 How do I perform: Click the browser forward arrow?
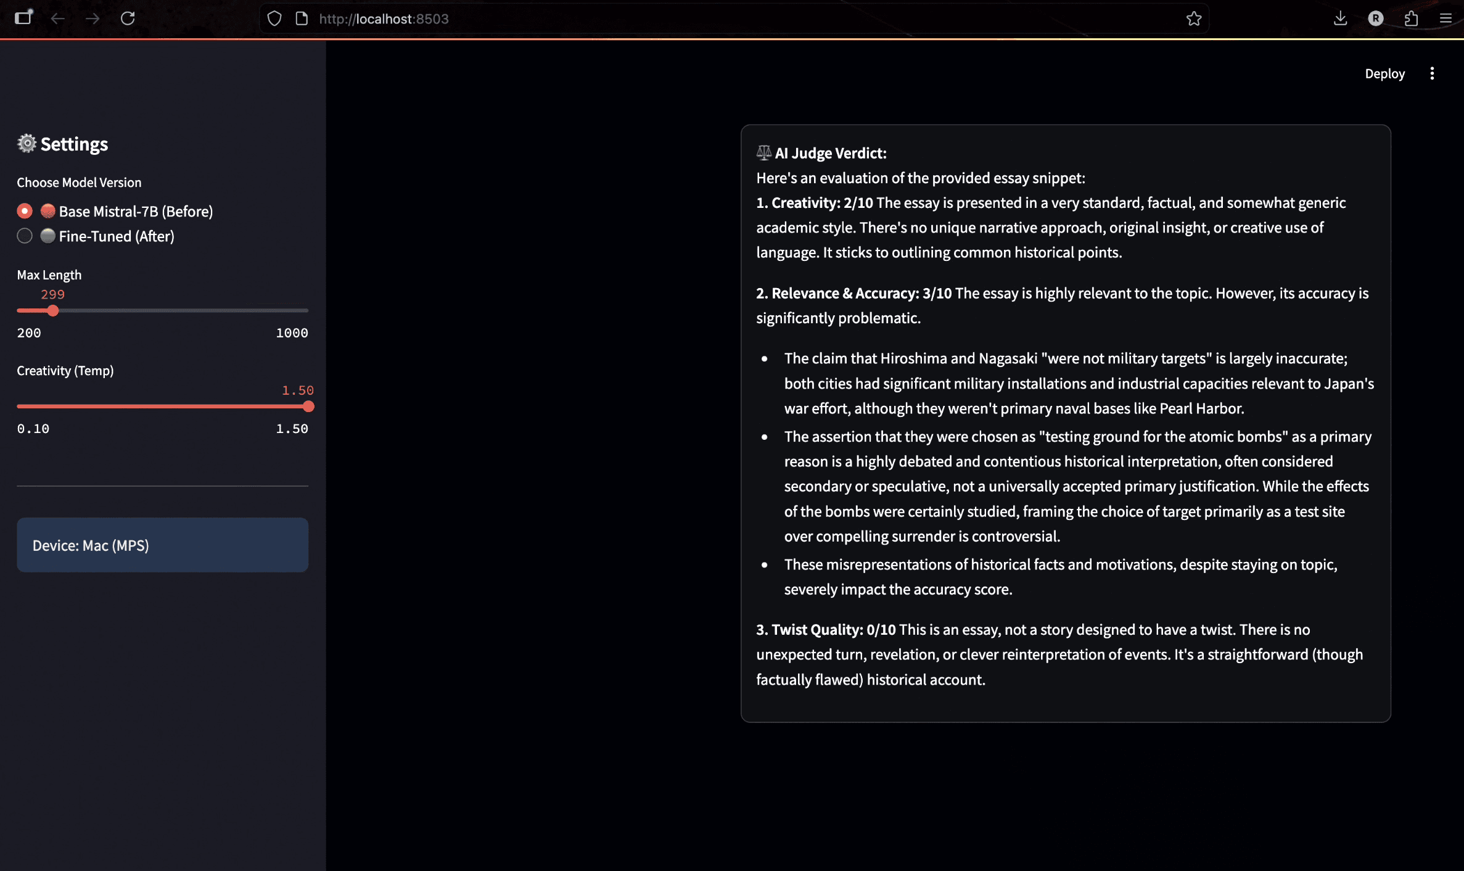click(93, 19)
